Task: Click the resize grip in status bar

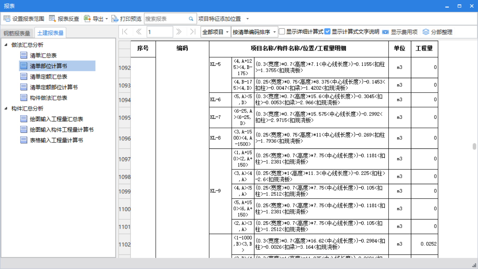Action: tap(474, 265)
